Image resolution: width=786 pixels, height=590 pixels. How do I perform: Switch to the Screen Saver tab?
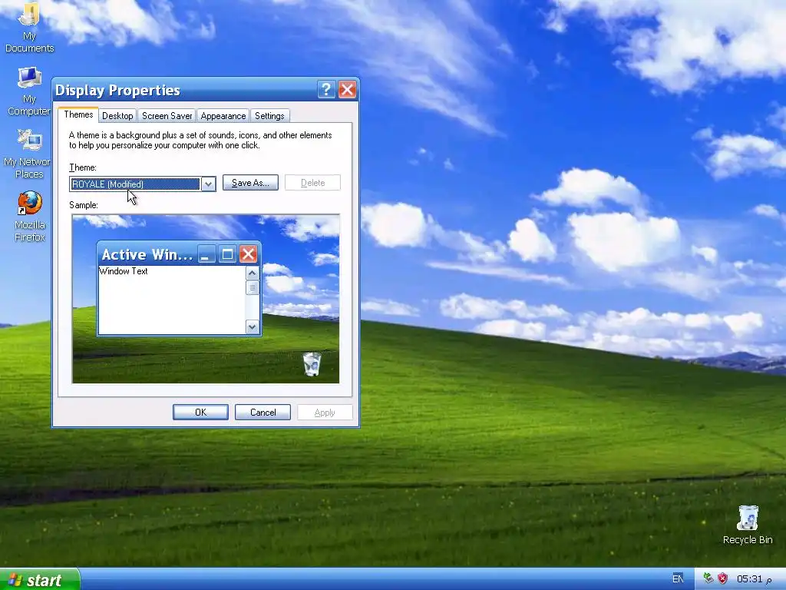tap(167, 116)
